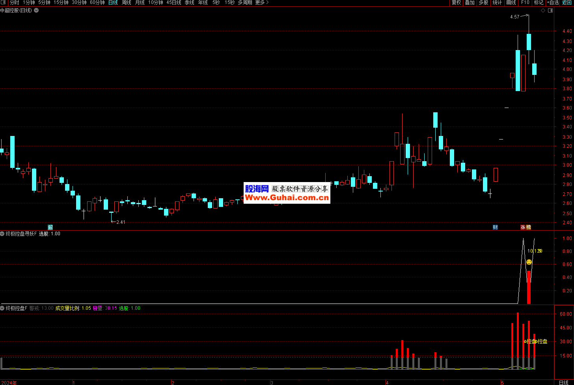This screenshot has width=574, height=385.
Task: Click the diamond icon above the chart
Action: [543, 11]
